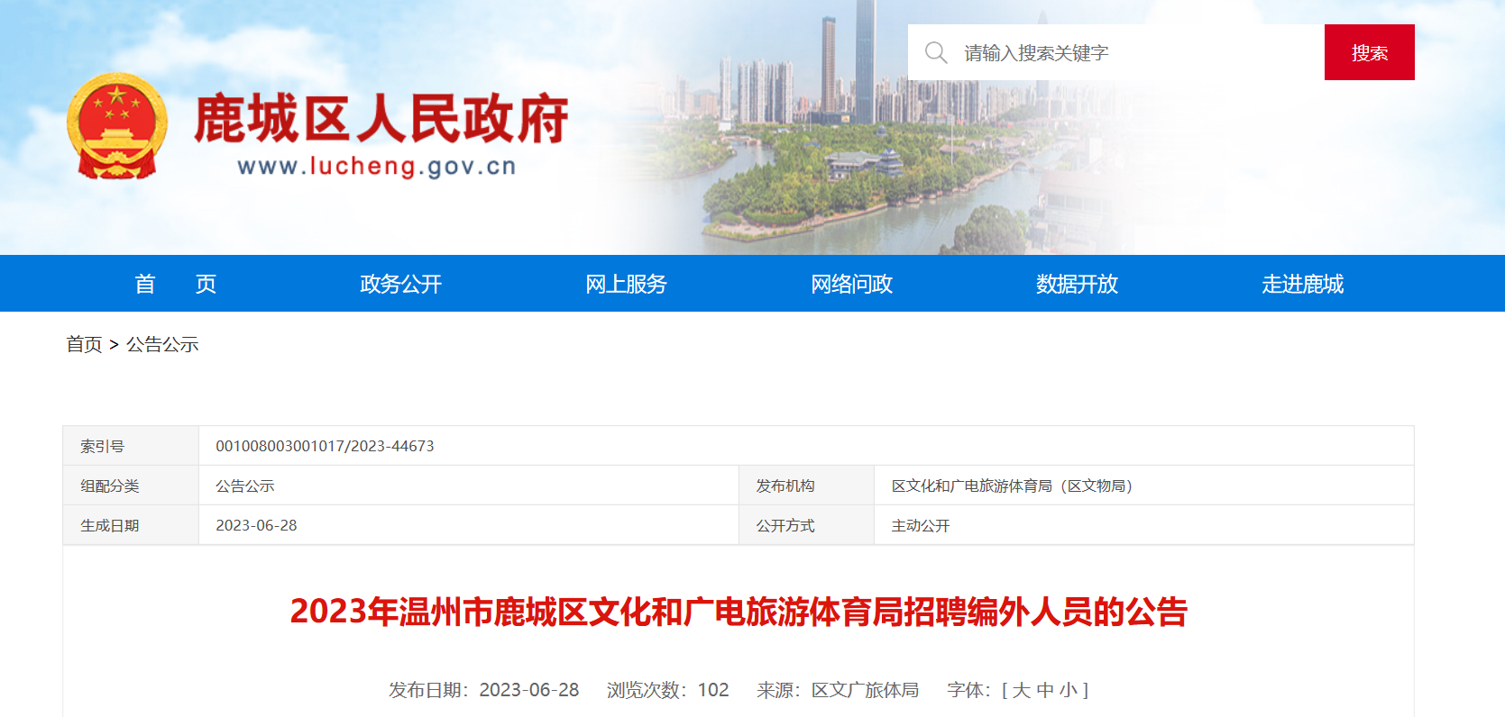
Task: Click the 索引号 label cell
Action: pos(131,446)
